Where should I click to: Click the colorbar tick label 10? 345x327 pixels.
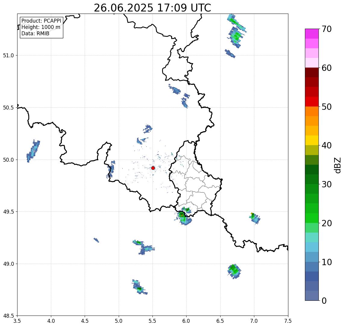(x=327, y=262)
